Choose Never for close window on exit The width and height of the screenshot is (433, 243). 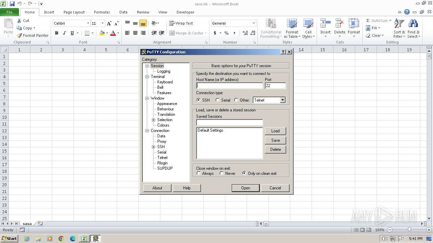tap(222, 173)
